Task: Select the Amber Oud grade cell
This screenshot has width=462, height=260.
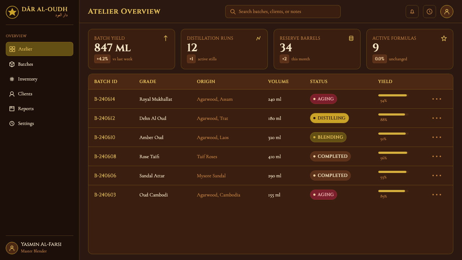Action: pos(151,137)
